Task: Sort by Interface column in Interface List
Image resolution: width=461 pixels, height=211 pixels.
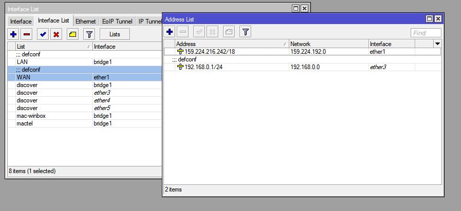Action: coord(127,47)
